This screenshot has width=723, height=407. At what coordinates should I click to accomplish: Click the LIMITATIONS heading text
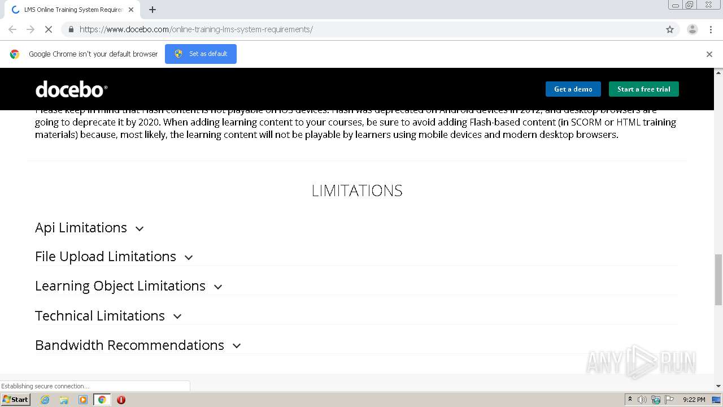click(x=357, y=190)
